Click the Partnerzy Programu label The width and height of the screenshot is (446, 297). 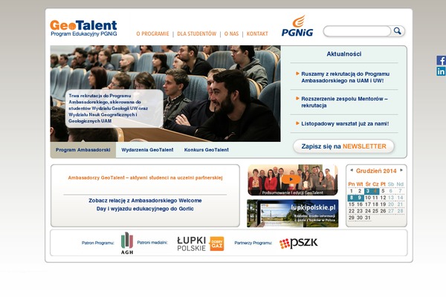[x=253, y=243]
